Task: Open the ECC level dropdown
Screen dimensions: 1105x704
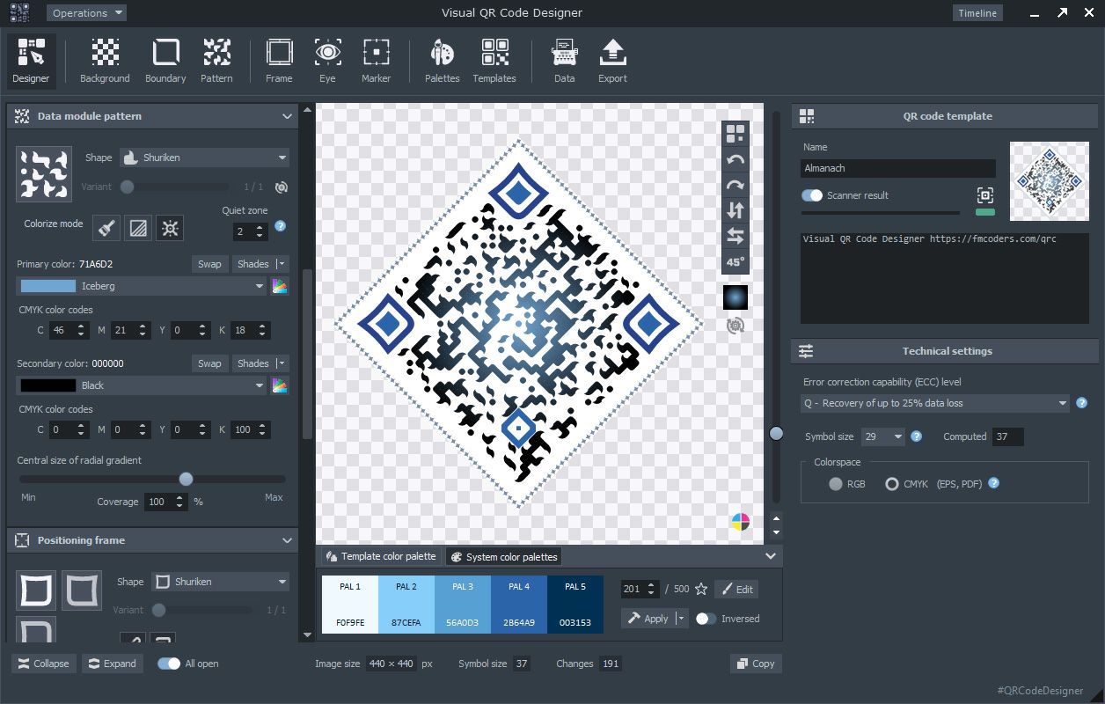Action: coord(935,403)
